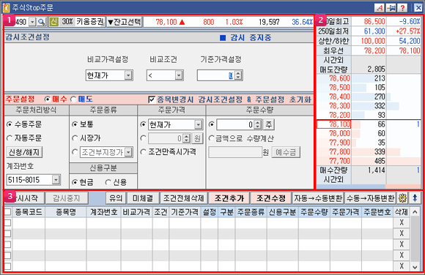Screen dimensions: 425x275
Task: Click the stock search magnifier icon
Action: (42, 22)
